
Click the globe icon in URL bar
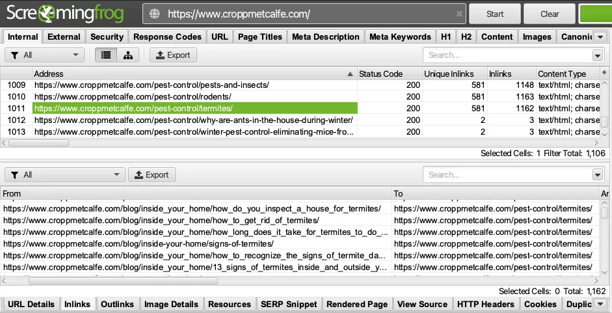(x=155, y=14)
